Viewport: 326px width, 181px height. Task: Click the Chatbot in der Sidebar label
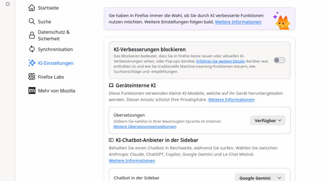[136, 178]
